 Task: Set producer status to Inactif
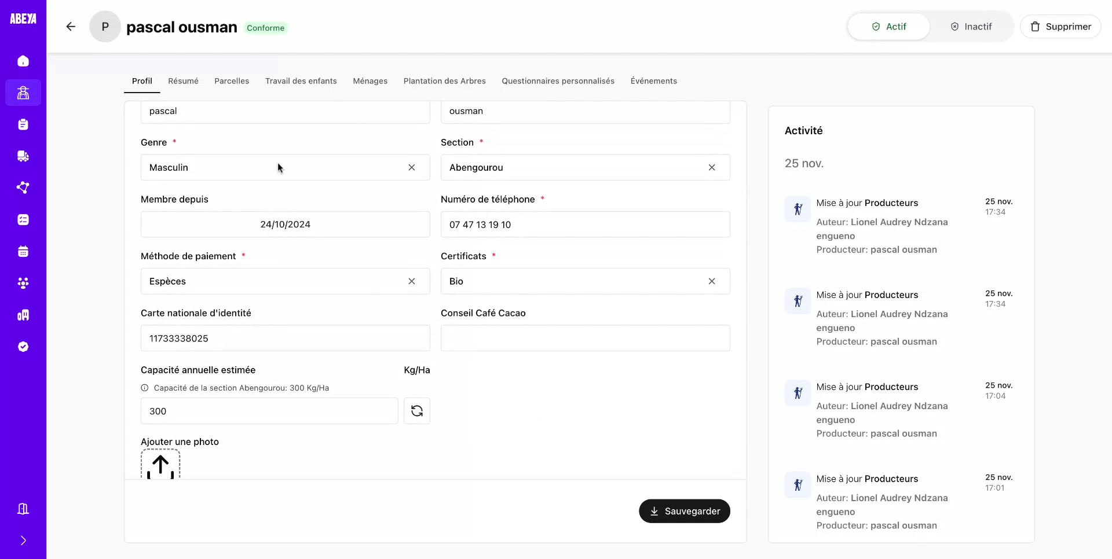(x=971, y=26)
